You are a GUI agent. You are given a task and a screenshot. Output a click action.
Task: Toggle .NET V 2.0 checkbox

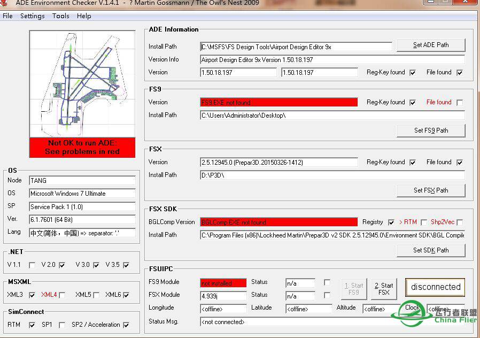pos(62,265)
